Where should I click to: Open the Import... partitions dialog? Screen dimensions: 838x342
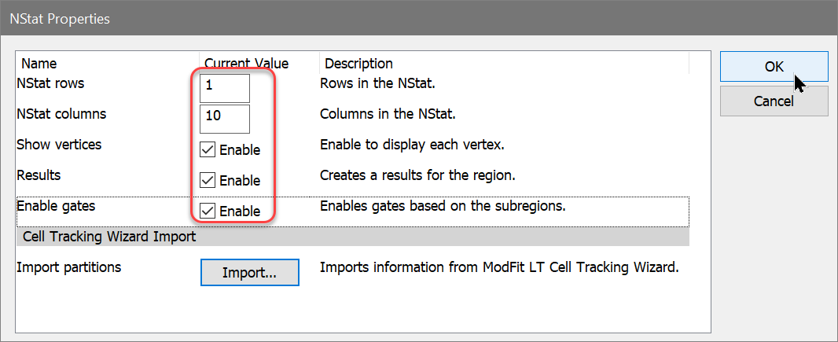point(249,273)
